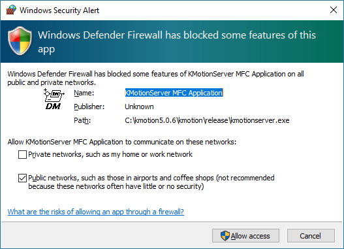This screenshot has width=344, height=249.
Task: Click the firewall icon in title bar
Action: click(x=11, y=10)
